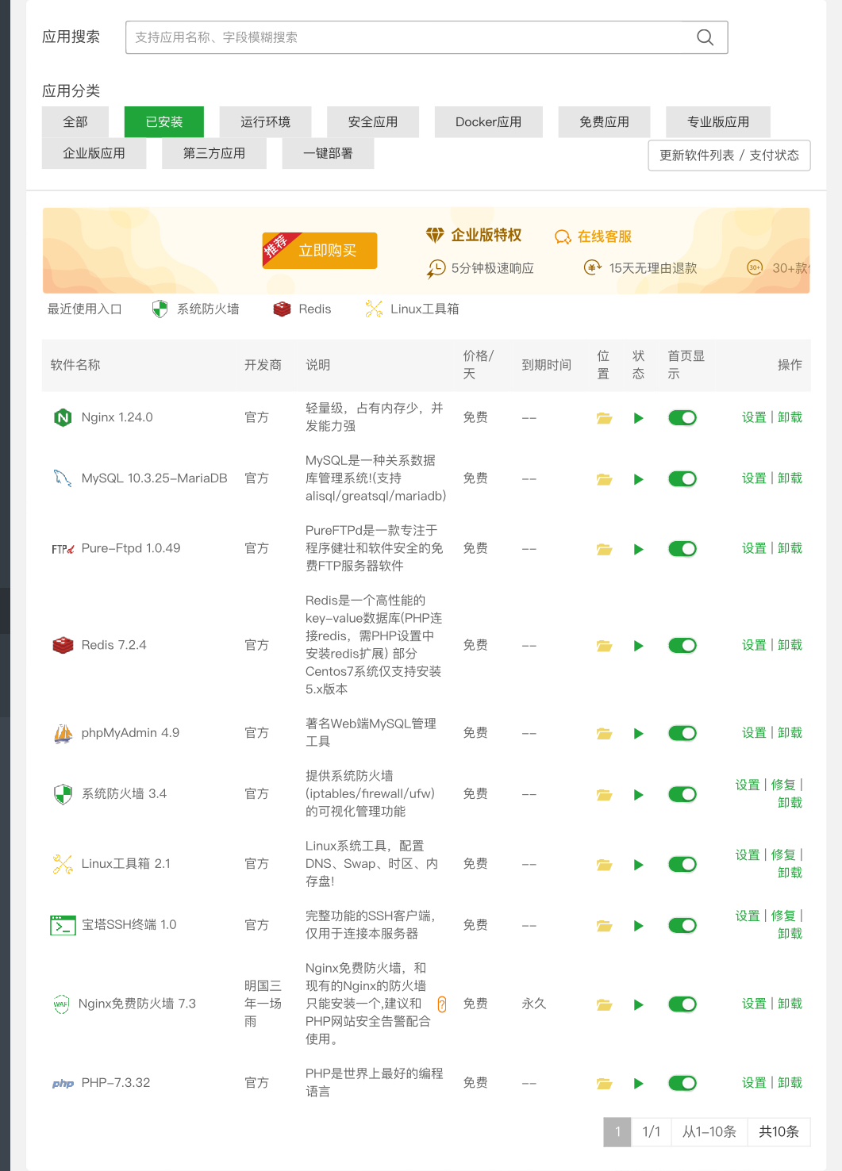
Task: Open 系统防火墙 3.4 folder location icon
Action: click(604, 795)
